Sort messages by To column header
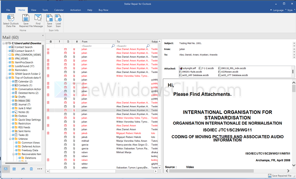 click(133, 41)
